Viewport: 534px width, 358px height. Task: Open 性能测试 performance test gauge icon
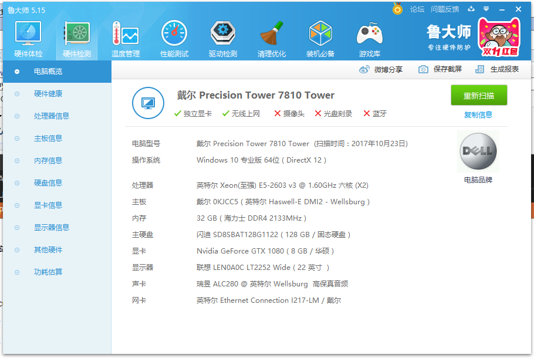point(174,33)
